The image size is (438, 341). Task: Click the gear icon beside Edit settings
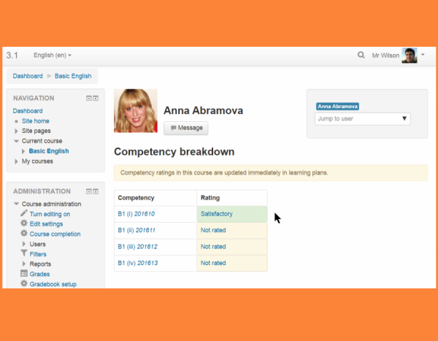point(23,223)
